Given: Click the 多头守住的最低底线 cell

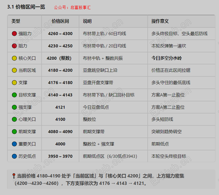Looking at the screenshot, I should coord(171,82).
